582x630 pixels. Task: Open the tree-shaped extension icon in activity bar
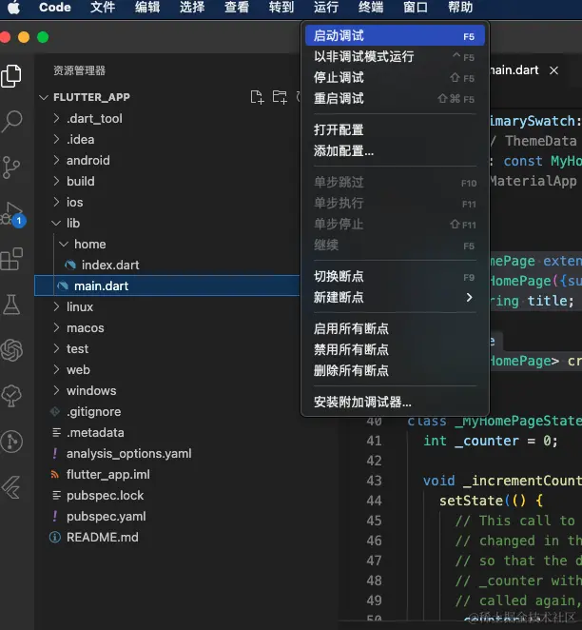pyautogui.click(x=11, y=396)
